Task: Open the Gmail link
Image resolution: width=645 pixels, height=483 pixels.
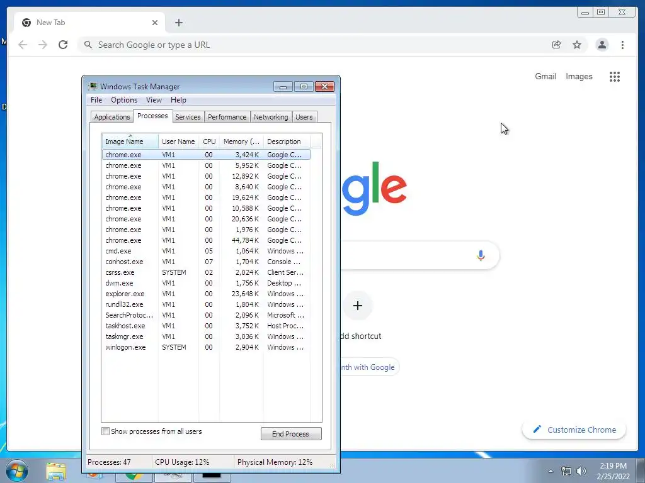Action: [x=545, y=76]
